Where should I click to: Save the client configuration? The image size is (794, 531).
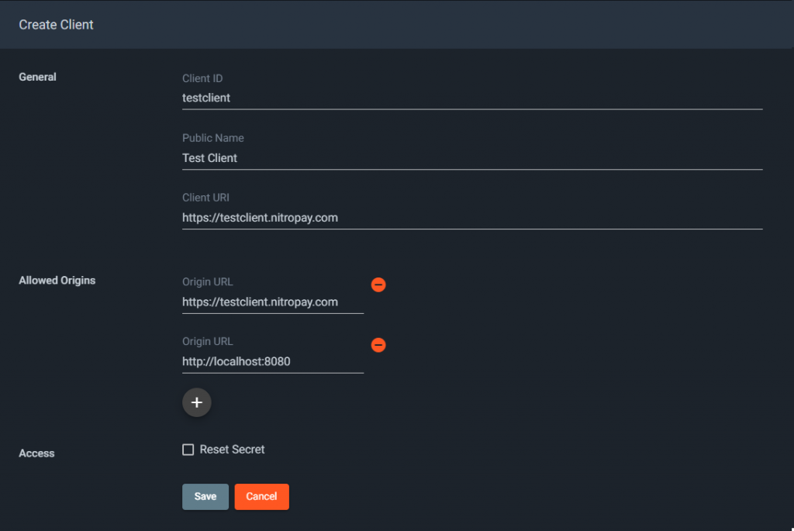click(x=205, y=497)
